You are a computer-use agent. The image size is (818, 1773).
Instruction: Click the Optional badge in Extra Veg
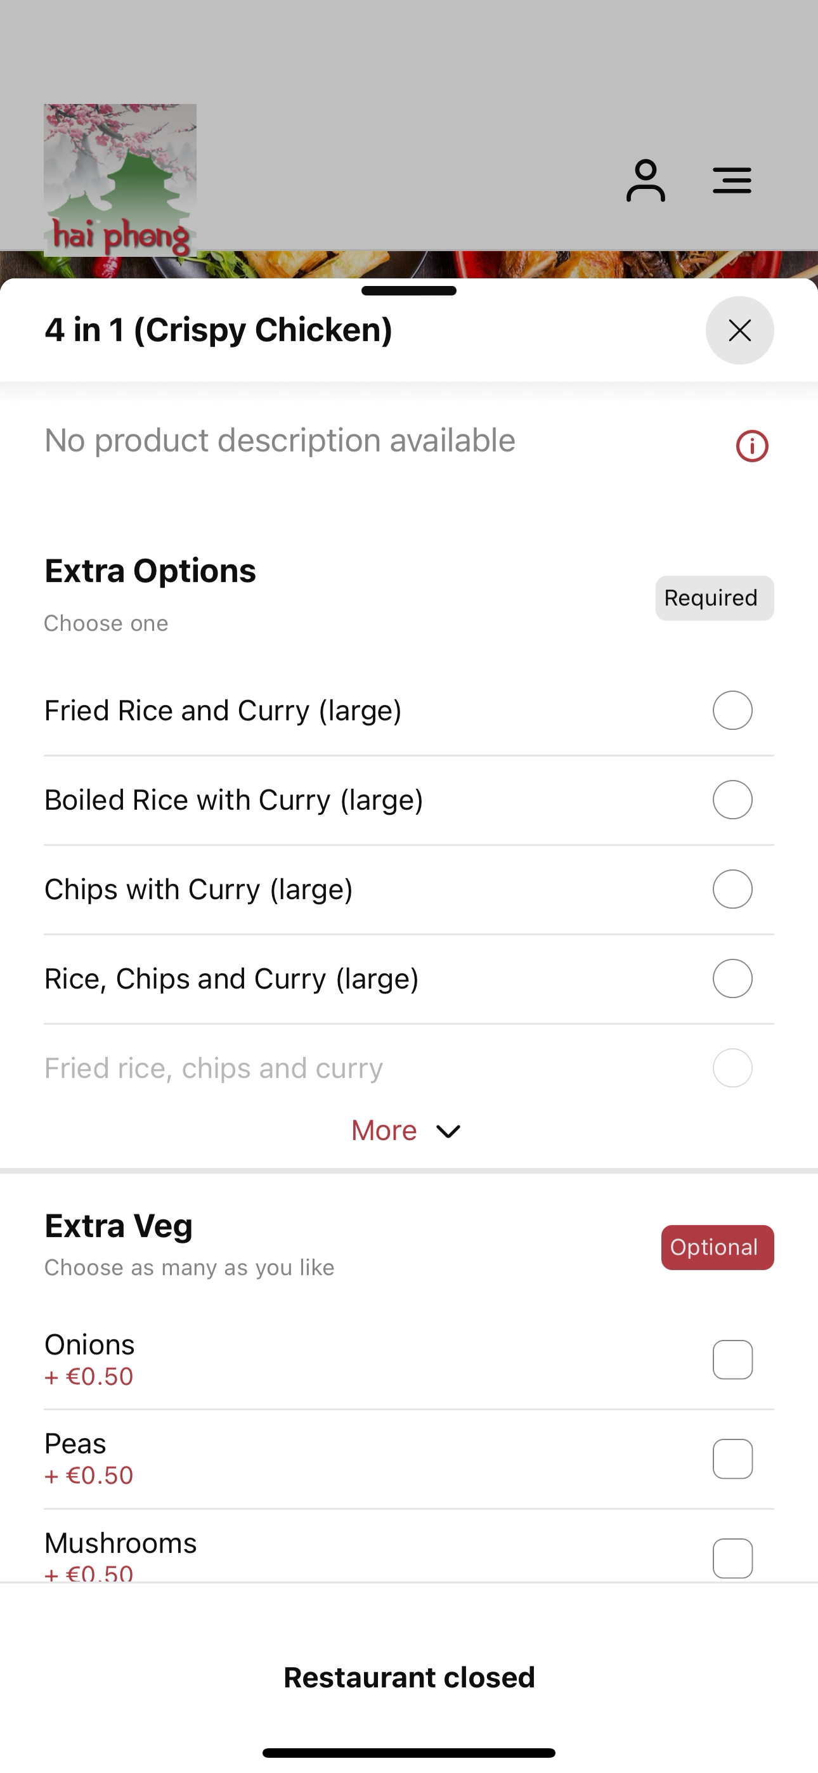click(717, 1247)
